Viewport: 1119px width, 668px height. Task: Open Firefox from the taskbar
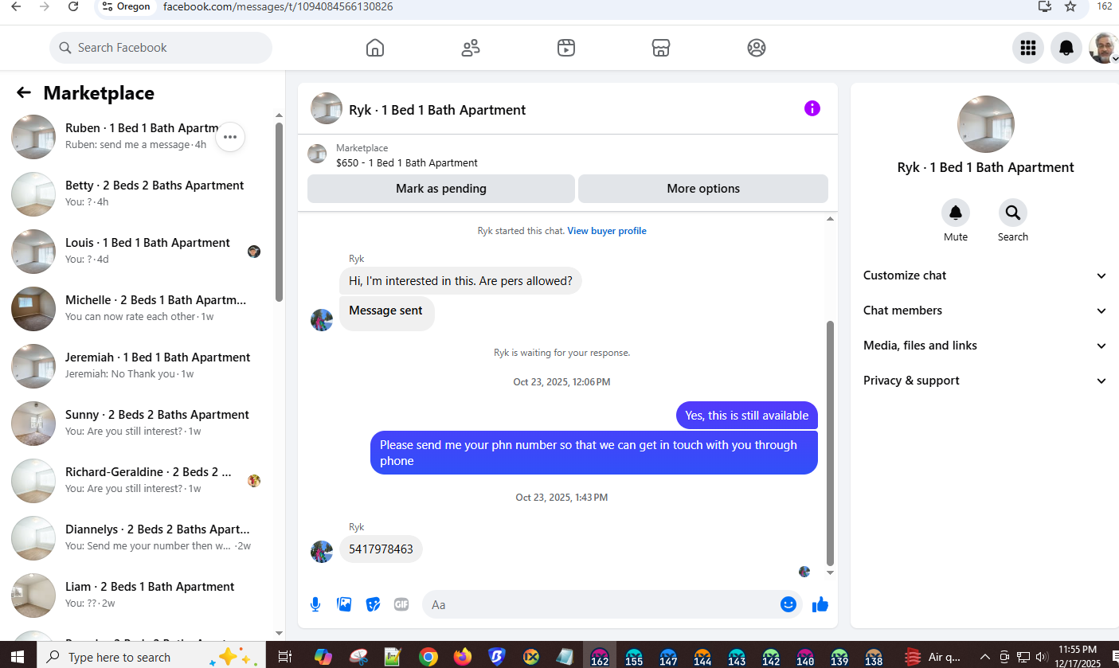pyautogui.click(x=463, y=657)
